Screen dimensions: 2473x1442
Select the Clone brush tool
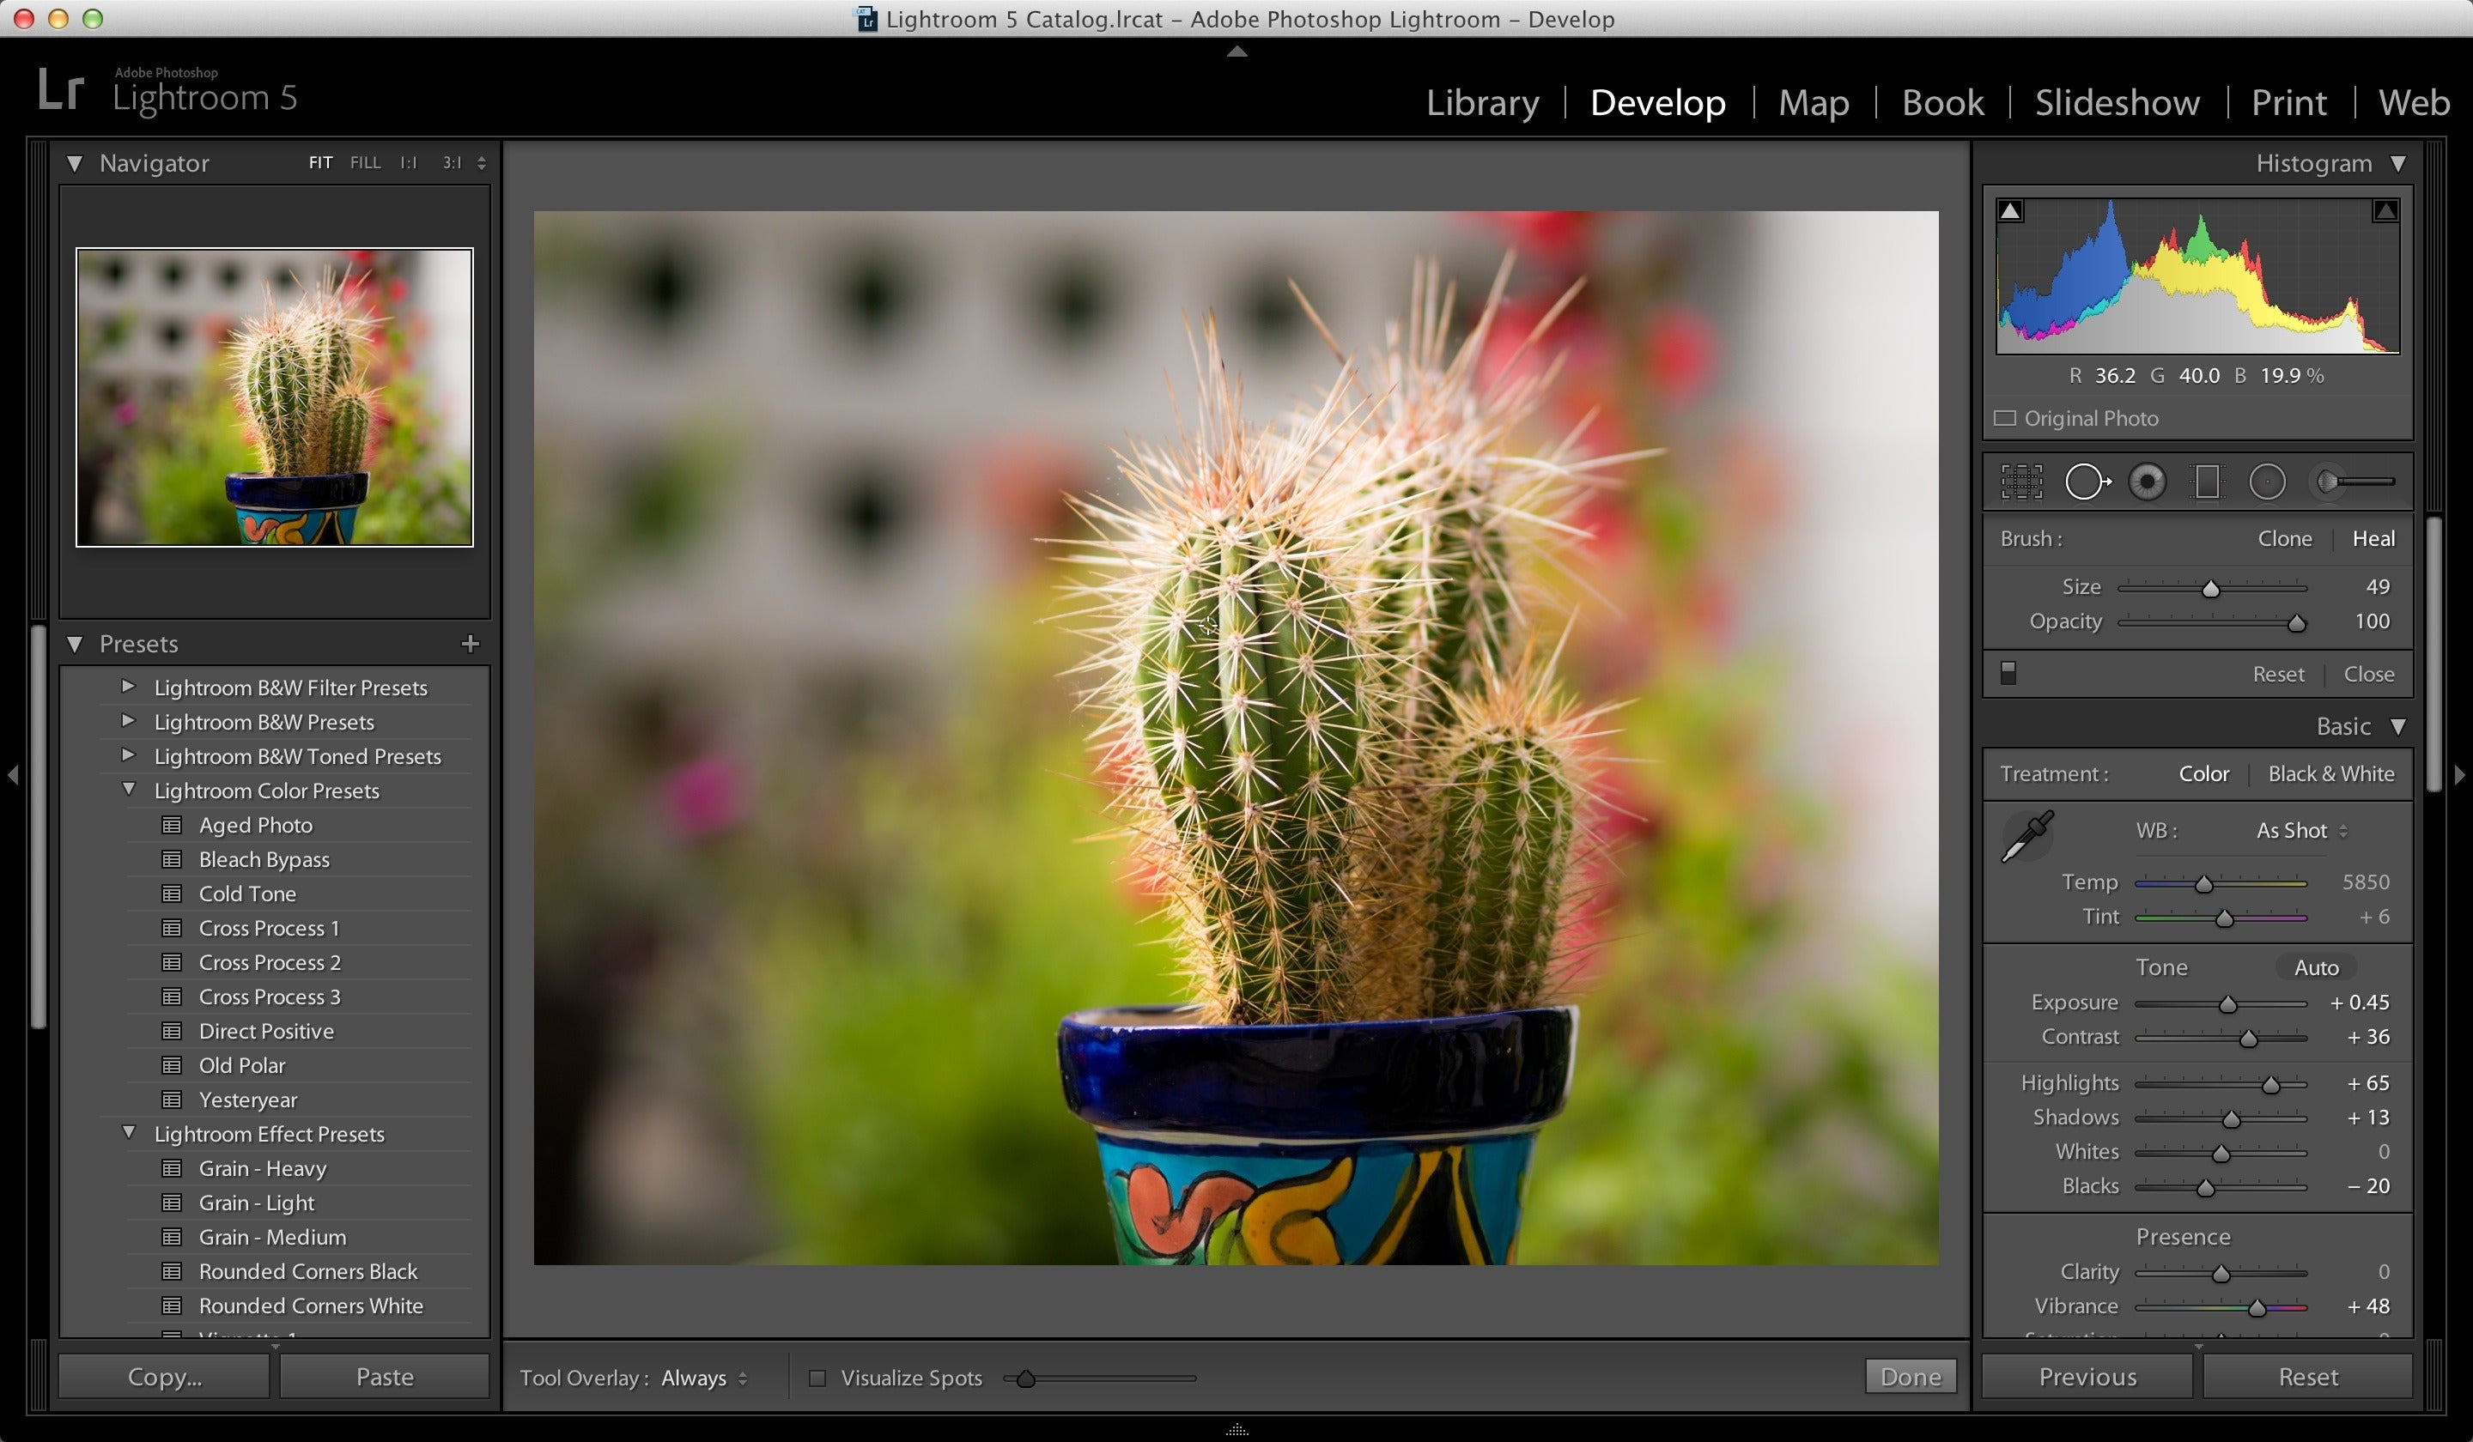tap(2284, 539)
